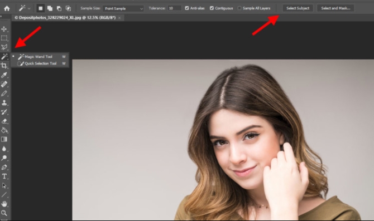Viewport: 374px width, 221px height.
Task: Select the Path Selection tool
Action: tap(4, 185)
